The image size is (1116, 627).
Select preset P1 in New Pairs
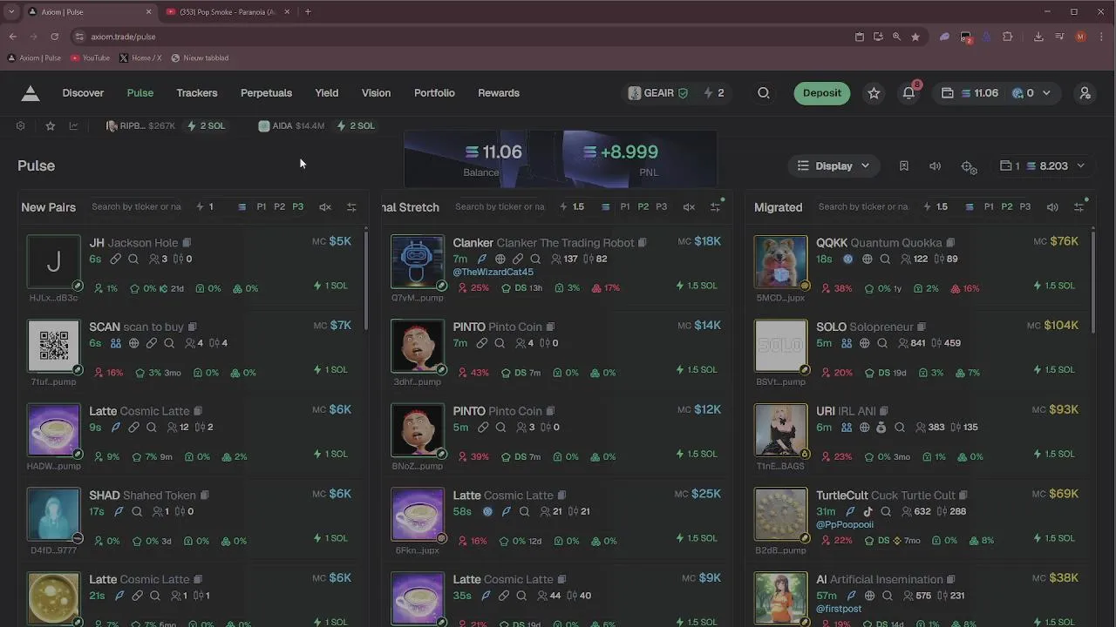pyautogui.click(x=262, y=207)
